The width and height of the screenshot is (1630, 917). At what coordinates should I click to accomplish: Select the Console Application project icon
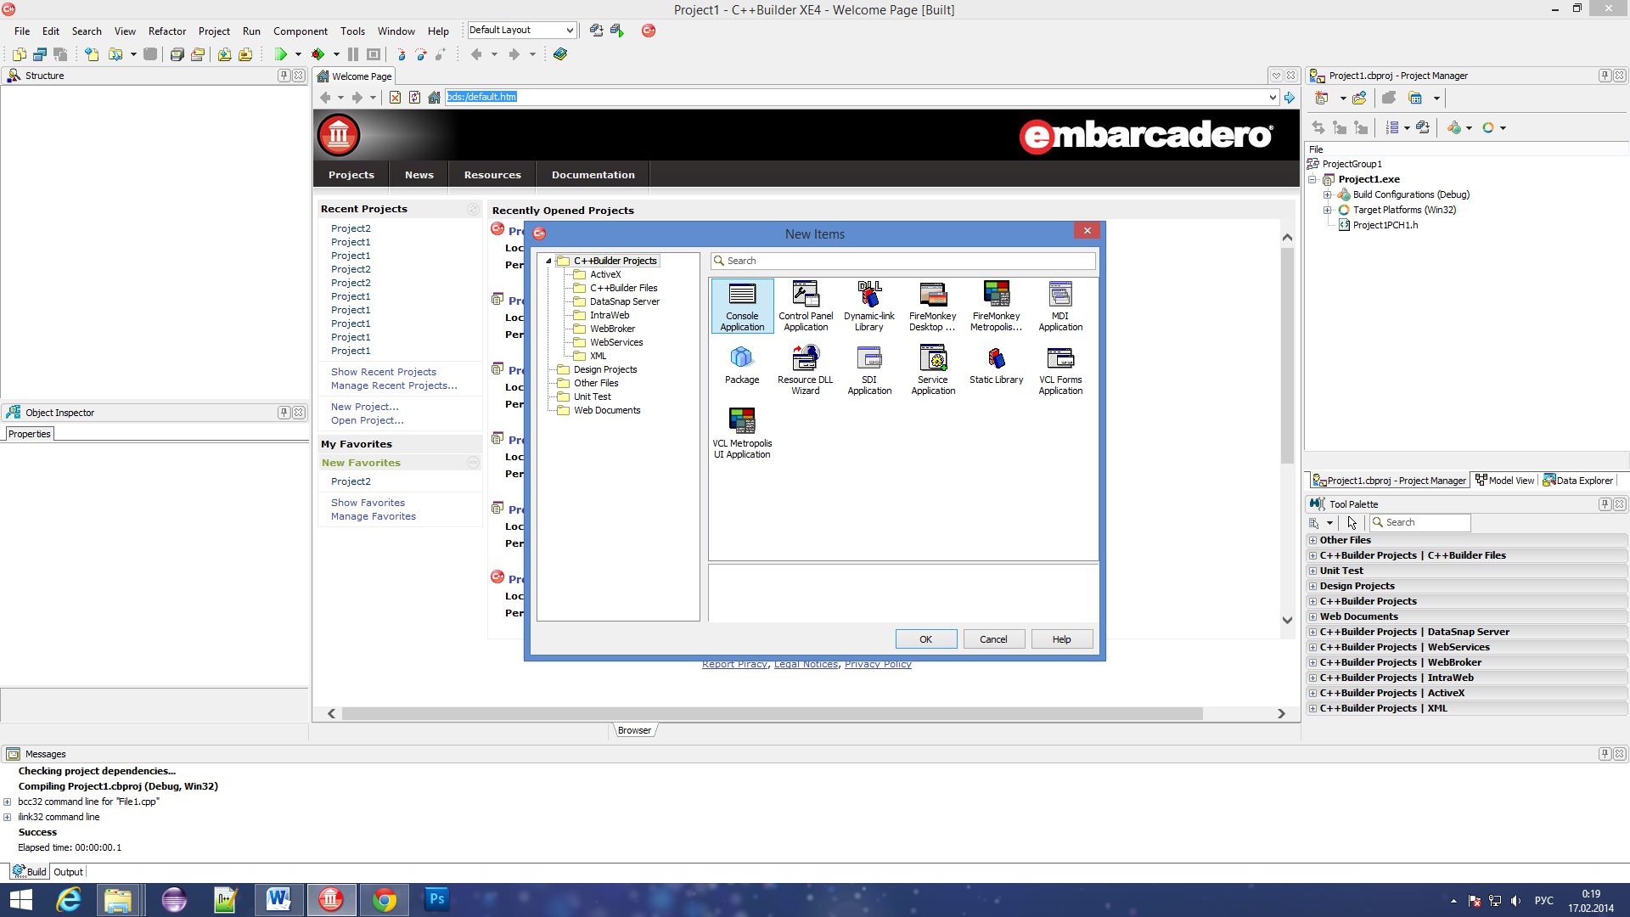[x=742, y=307]
